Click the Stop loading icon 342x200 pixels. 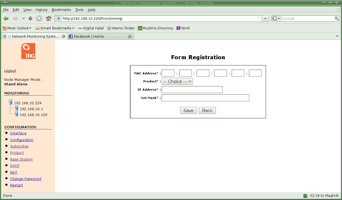(x=39, y=18)
